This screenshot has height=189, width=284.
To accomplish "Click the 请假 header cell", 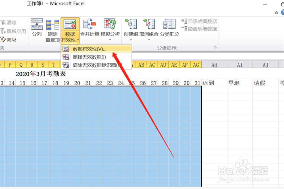I will click(266, 83).
